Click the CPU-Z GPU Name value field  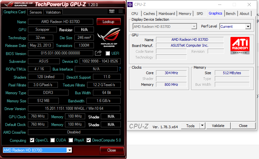(190, 40)
